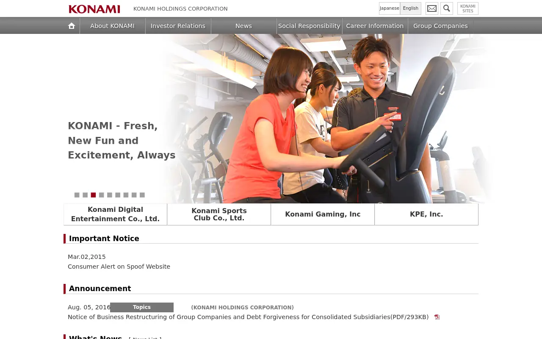The width and height of the screenshot is (542, 339).
Task: Open the Notice of Business Restructuring PDF link
Action: [248, 317]
